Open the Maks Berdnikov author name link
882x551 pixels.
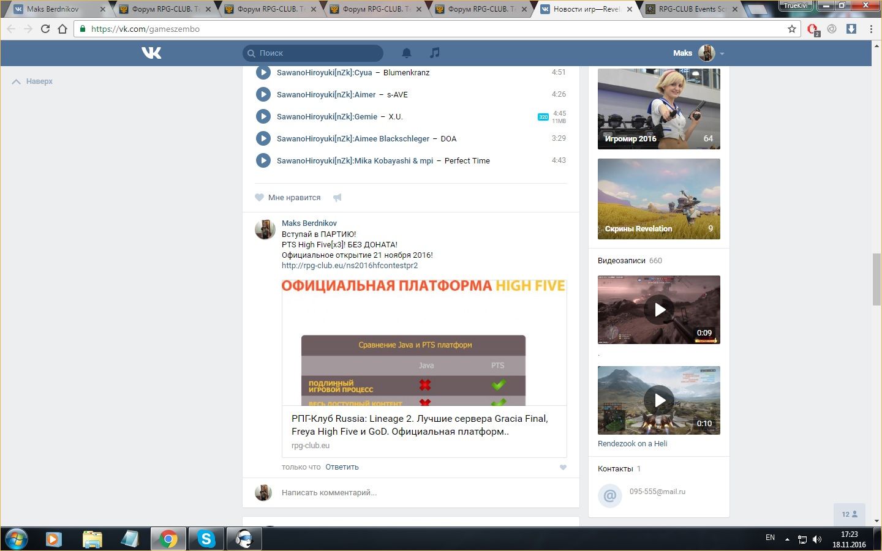coord(309,223)
